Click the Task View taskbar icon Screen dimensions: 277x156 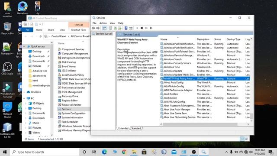pos(94,152)
